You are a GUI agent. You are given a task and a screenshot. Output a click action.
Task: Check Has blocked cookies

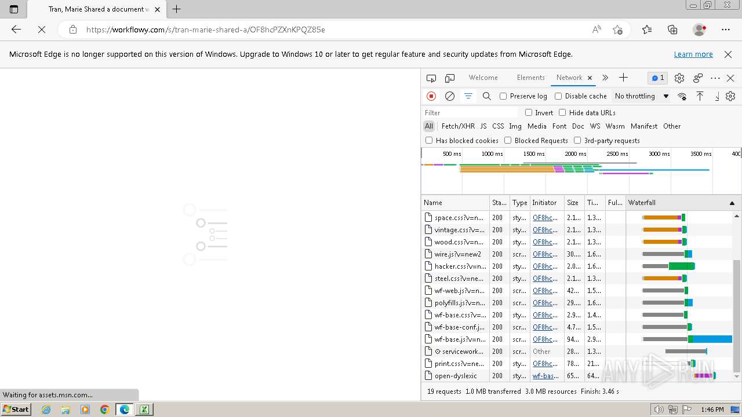pyautogui.click(x=429, y=140)
